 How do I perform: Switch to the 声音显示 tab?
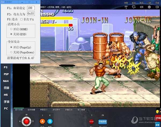coord(44,110)
